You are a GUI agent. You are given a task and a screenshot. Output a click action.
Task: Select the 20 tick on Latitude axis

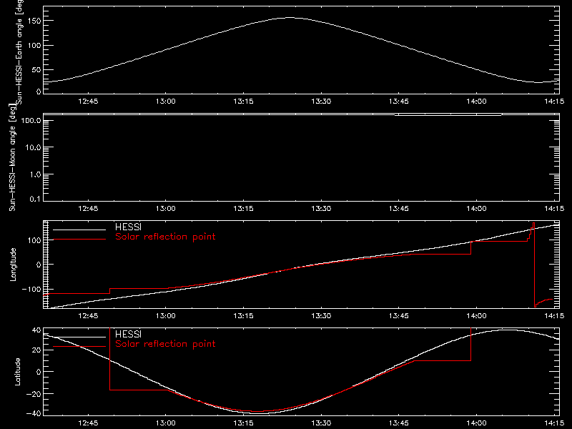pos(36,350)
